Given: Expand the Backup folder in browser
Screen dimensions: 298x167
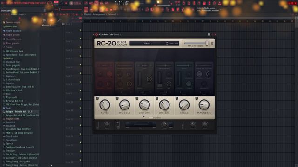Looking at the screenshot, I should pyautogui.click(x=8, y=58).
